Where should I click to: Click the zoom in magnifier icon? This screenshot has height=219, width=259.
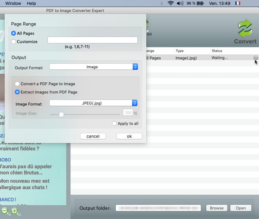pos(16,211)
